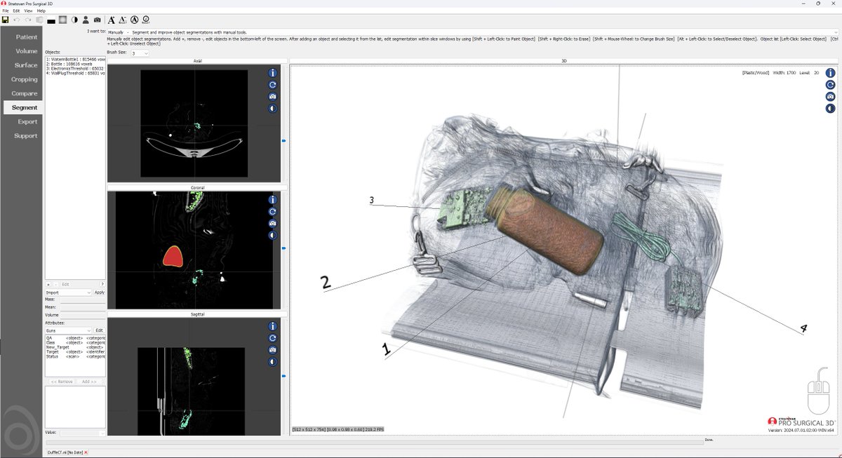Click the circled annotation select icon

146,20
